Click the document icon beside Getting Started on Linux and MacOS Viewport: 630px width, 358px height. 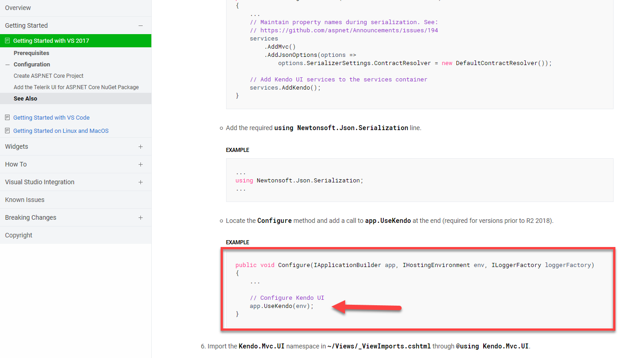tap(7, 131)
